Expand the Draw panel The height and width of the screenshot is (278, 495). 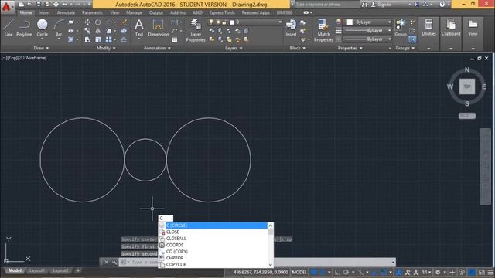click(x=41, y=48)
